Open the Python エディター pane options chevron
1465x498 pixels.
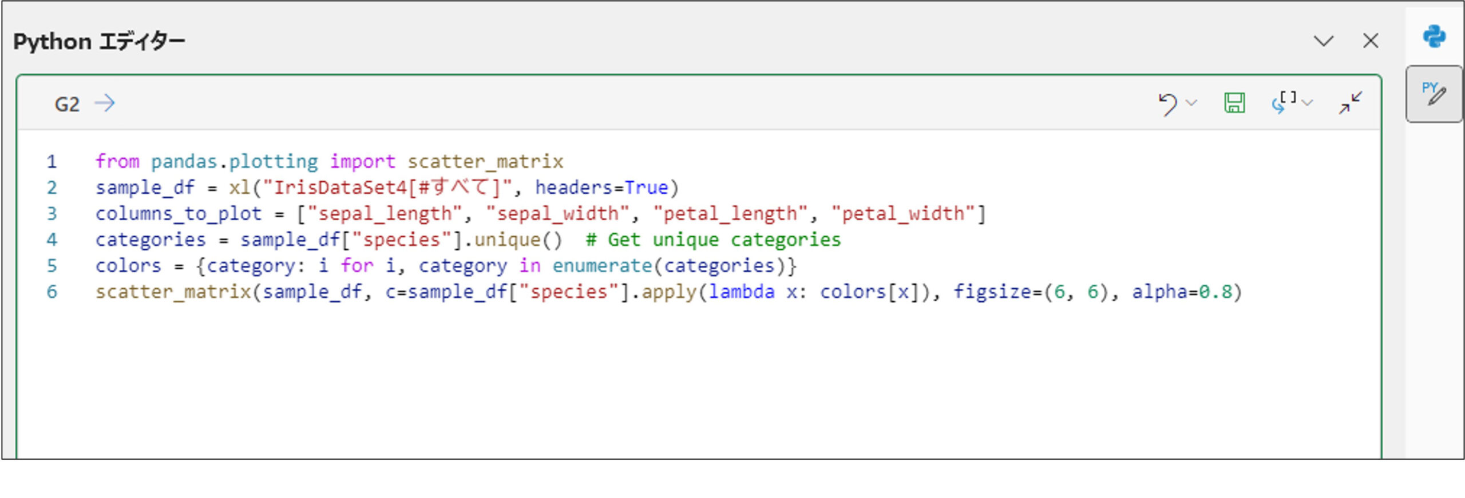click(x=1324, y=41)
